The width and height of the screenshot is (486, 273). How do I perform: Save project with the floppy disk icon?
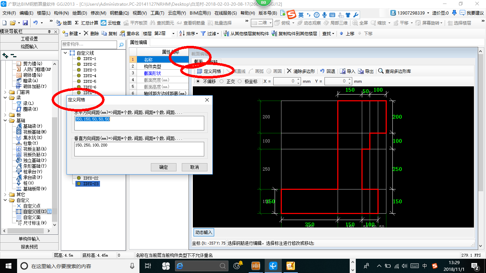[25, 23]
